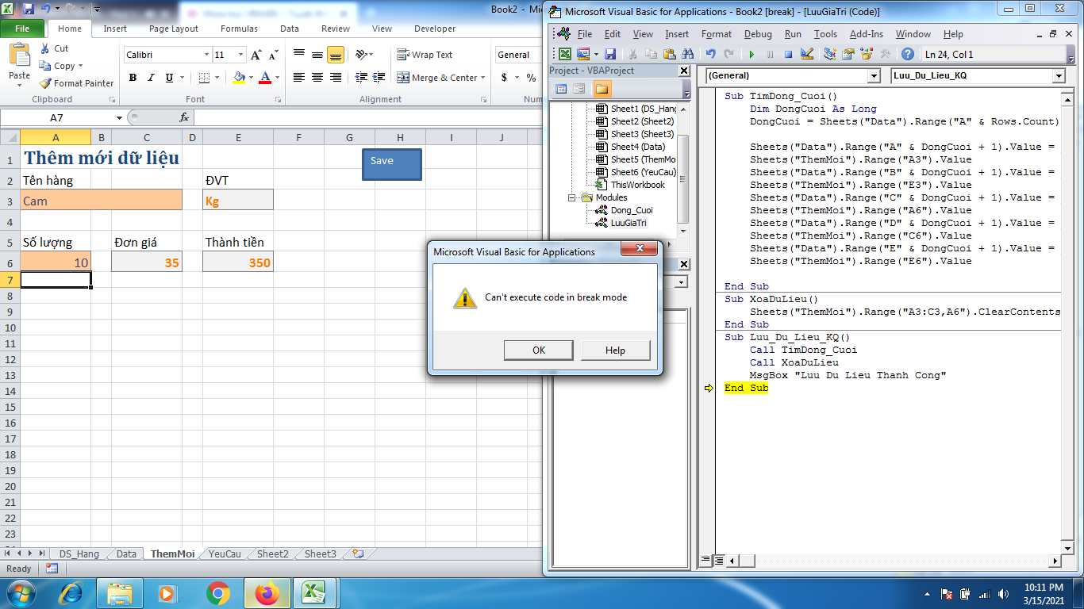Click View Object icon in Project panel

579,89
